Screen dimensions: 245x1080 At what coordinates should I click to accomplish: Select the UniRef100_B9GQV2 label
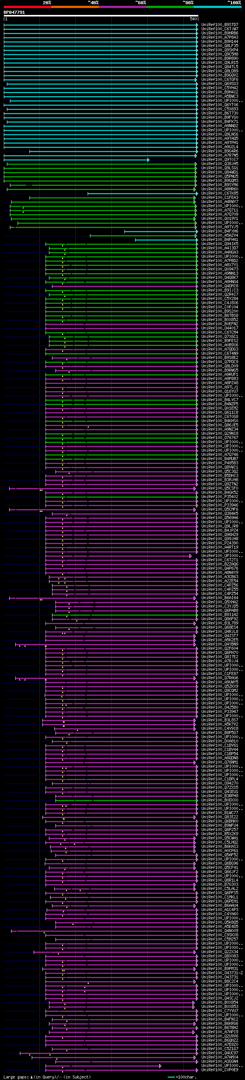click(x=219, y=75)
